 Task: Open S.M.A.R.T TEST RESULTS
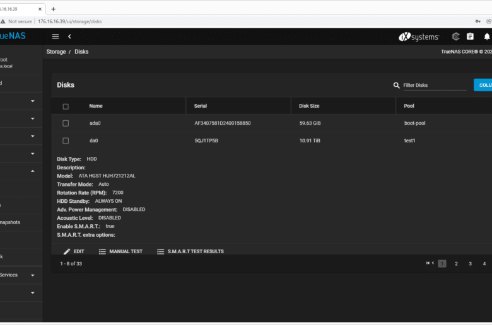tap(190, 251)
